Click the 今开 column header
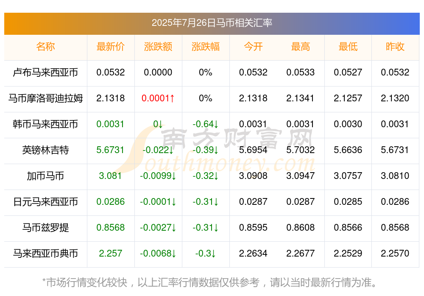The height and width of the screenshot is (296, 424). point(253,47)
